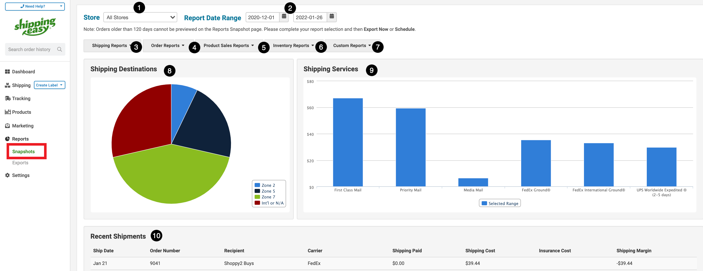Toggle Selected Range legend item
This screenshot has height=271, width=703.
[500, 203]
